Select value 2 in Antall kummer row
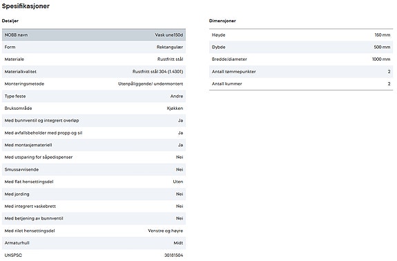 click(389, 84)
